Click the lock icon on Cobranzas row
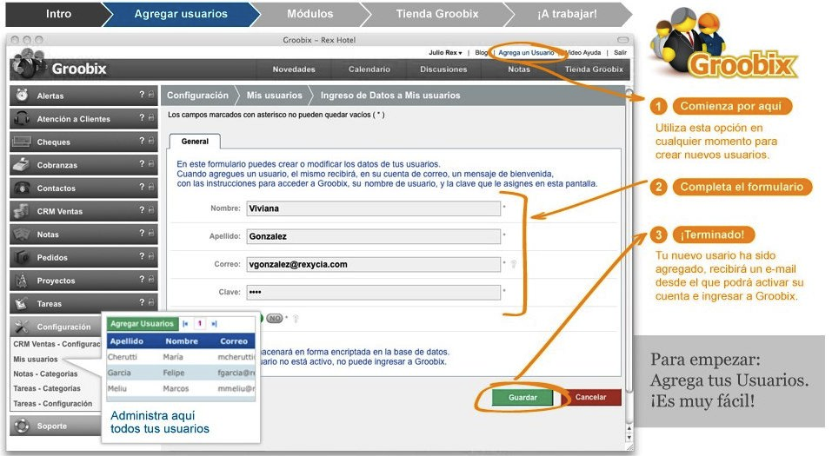 pyautogui.click(x=151, y=164)
